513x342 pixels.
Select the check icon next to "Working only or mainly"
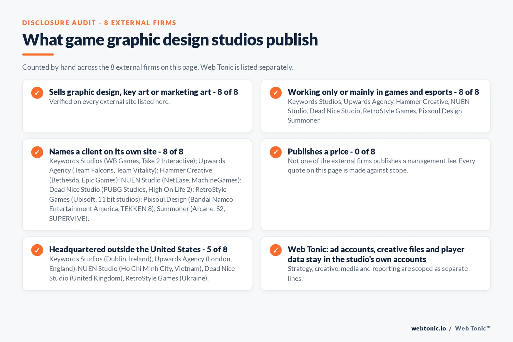click(276, 93)
